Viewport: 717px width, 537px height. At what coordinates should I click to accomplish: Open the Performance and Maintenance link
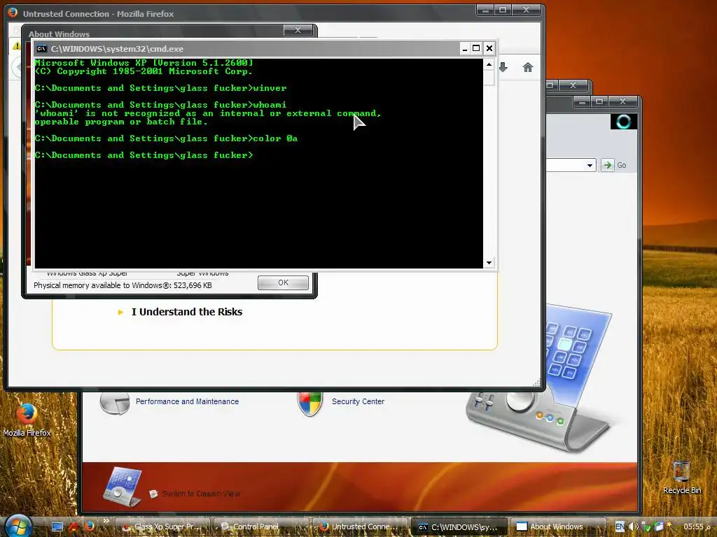pyautogui.click(x=187, y=401)
